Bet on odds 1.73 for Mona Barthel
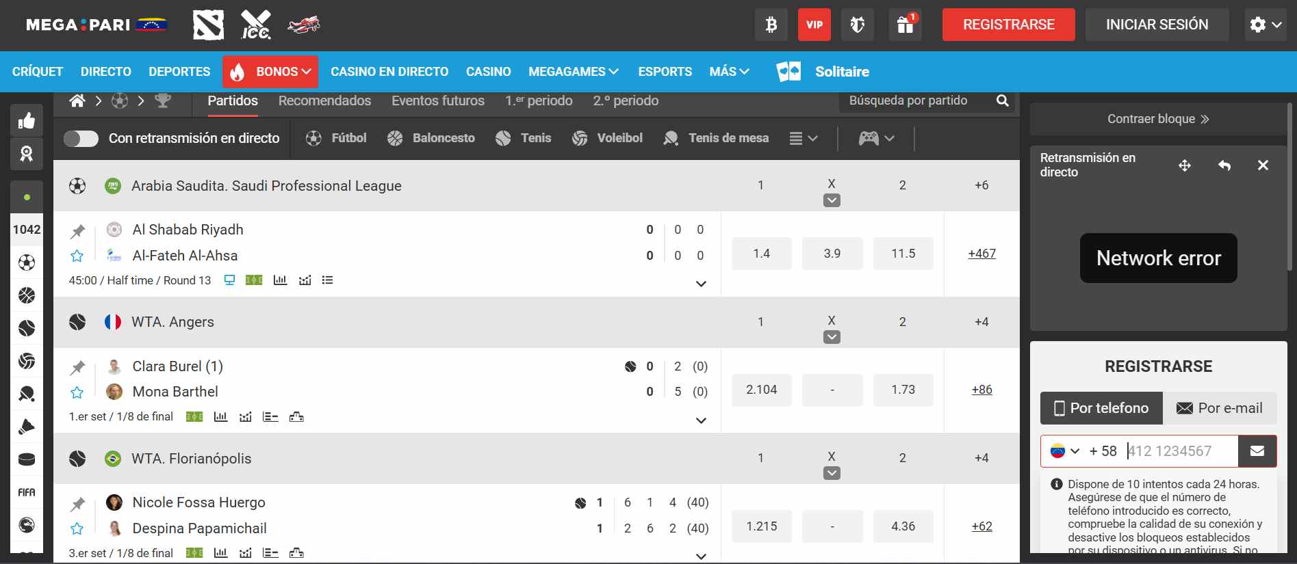 point(903,390)
